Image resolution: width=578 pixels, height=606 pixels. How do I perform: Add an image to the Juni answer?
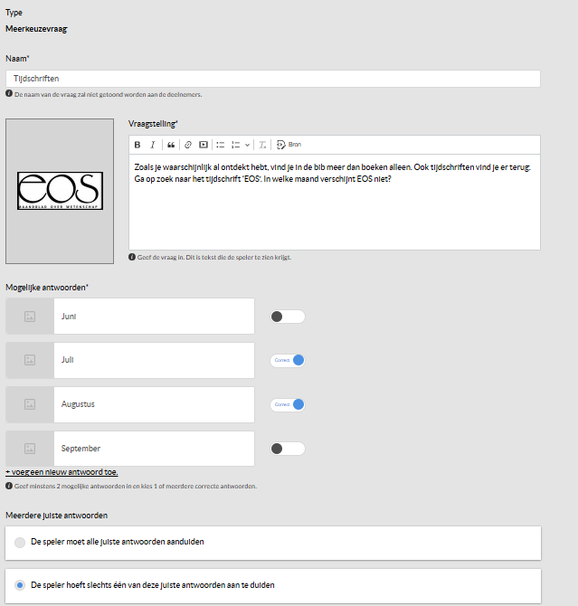coord(30,317)
